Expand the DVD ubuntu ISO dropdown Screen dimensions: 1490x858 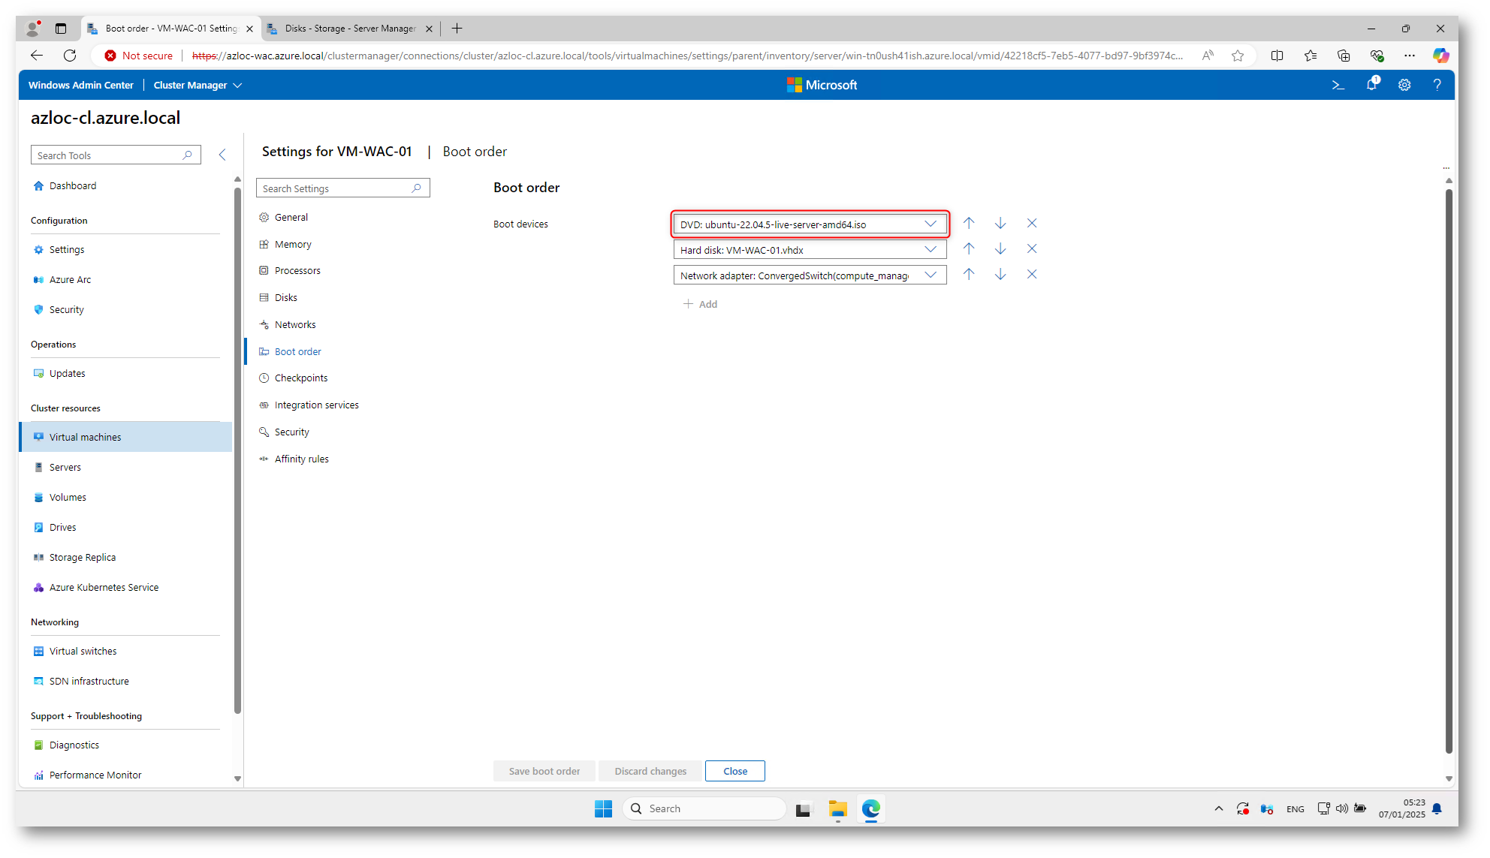pos(930,224)
